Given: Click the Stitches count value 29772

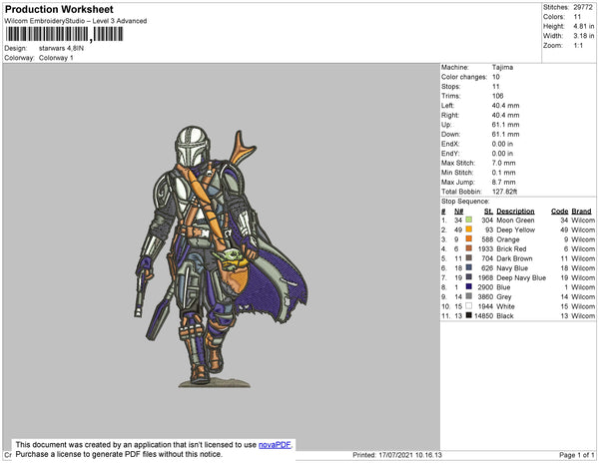Looking at the screenshot, I should tap(583, 7).
